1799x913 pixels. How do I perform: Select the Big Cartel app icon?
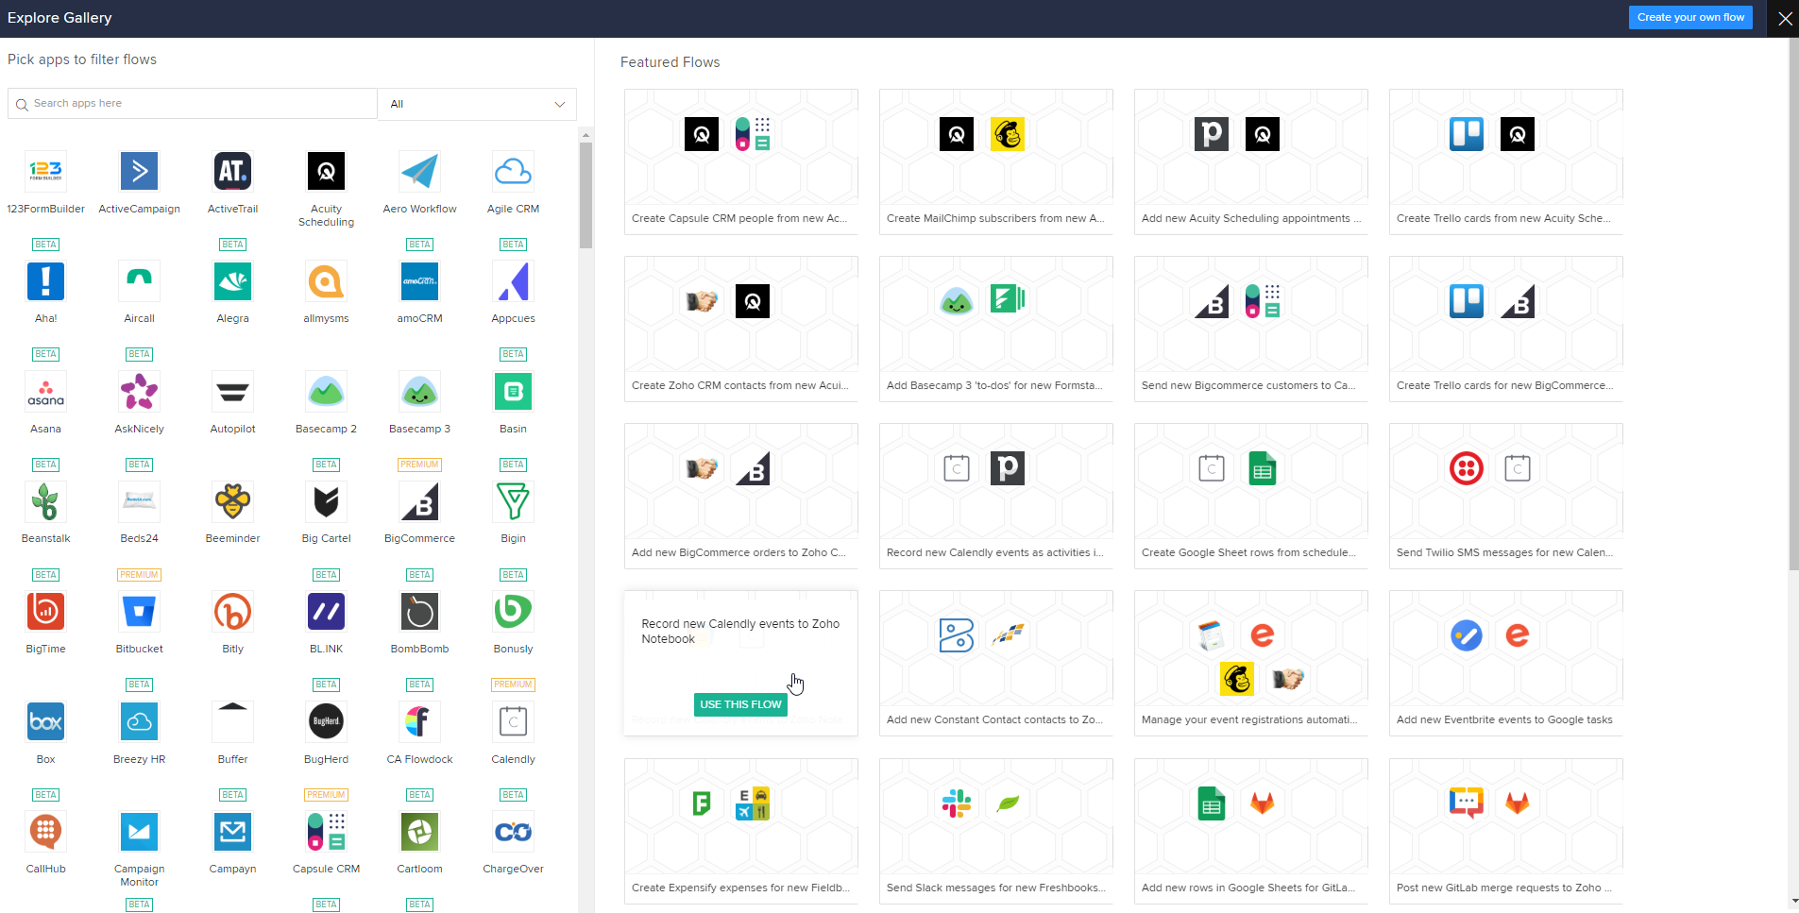point(326,501)
